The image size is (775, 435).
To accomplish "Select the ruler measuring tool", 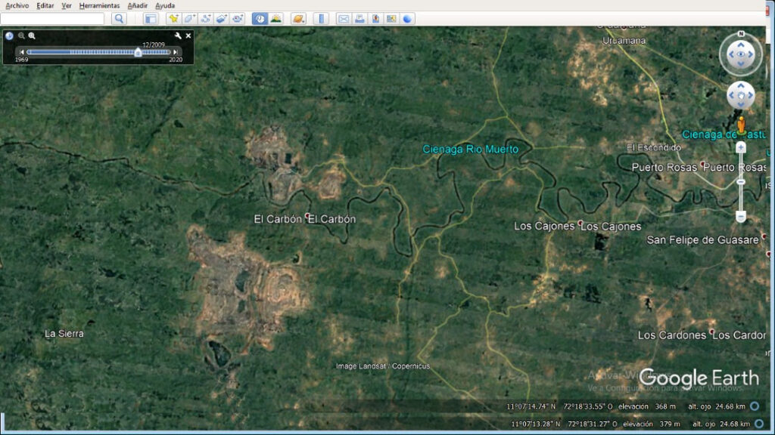I will pyautogui.click(x=321, y=19).
